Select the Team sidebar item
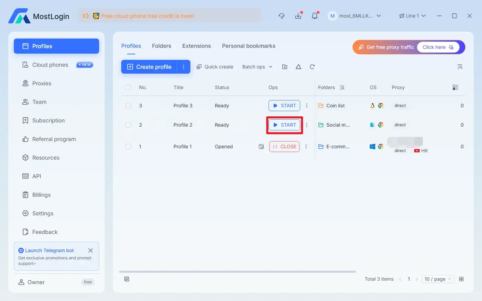482x301 pixels. click(39, 102)
